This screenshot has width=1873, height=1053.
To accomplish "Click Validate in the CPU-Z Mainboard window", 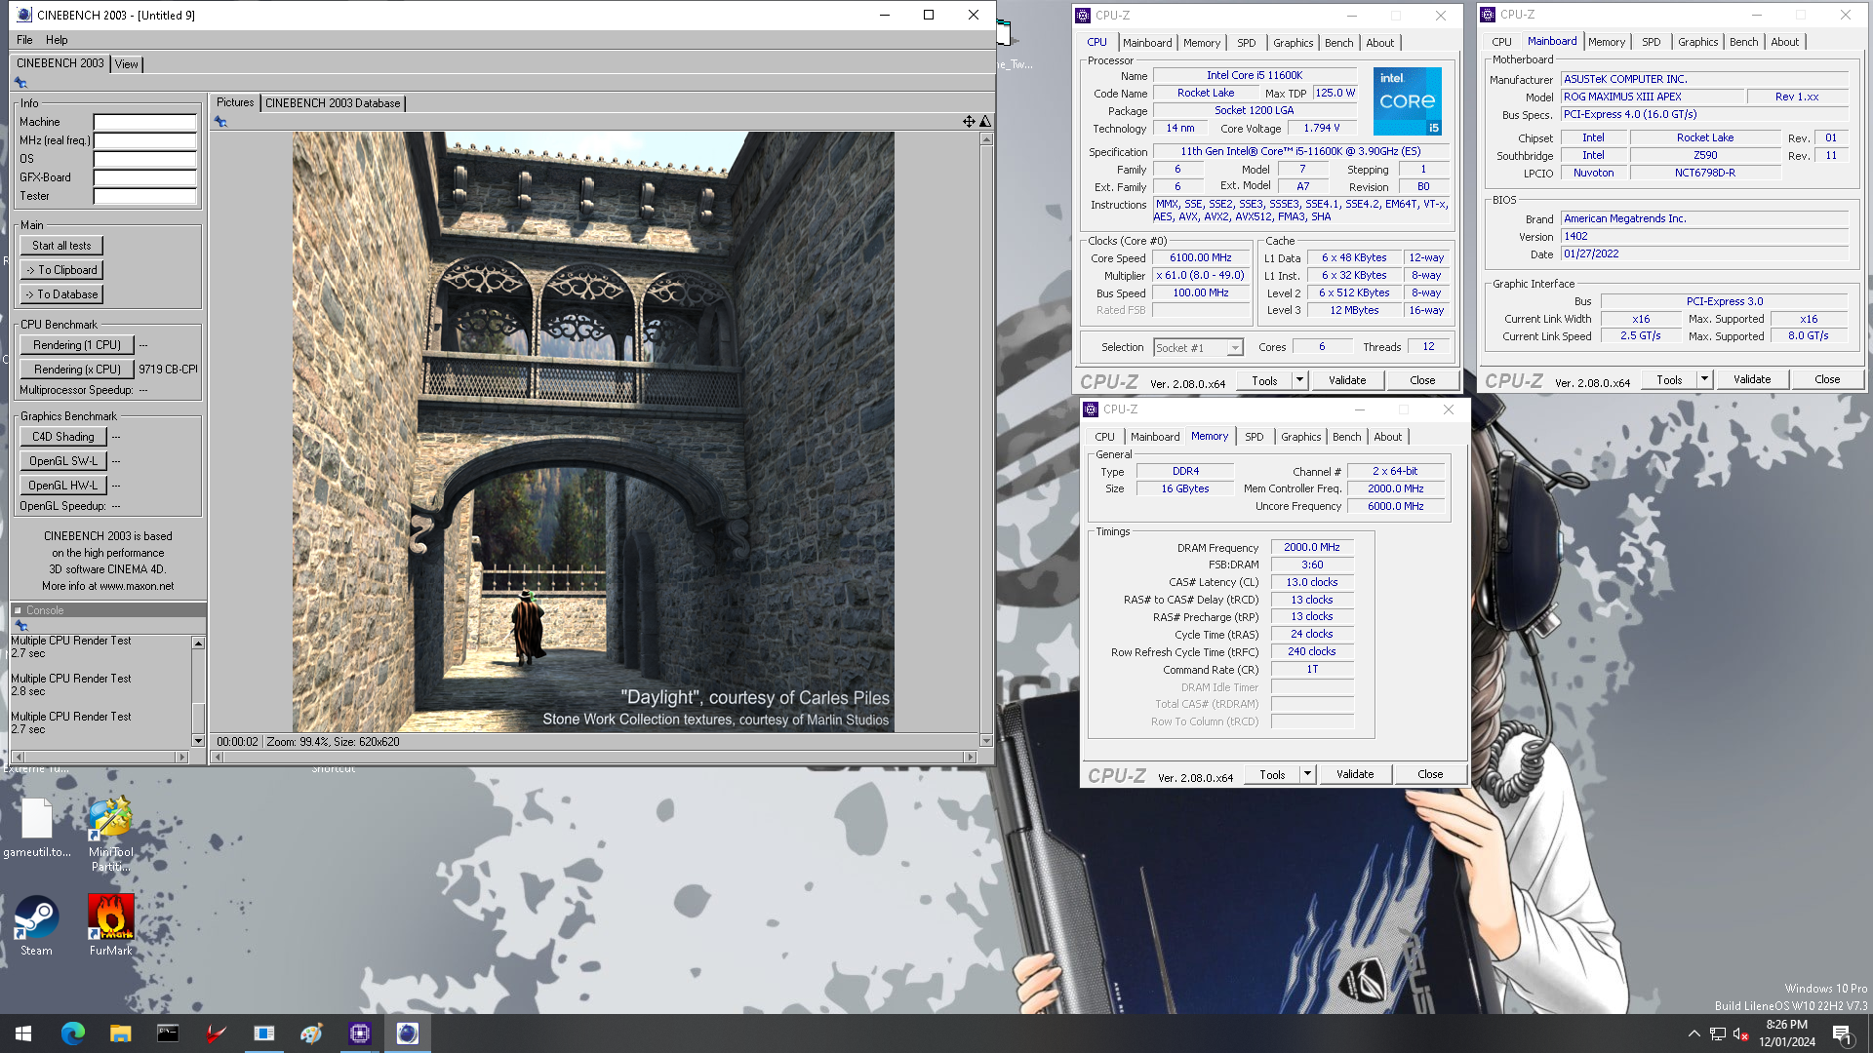I will [1752, 379].
